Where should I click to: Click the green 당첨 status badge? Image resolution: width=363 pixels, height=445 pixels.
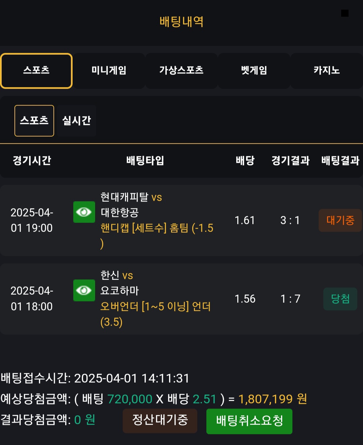point(340,299)
